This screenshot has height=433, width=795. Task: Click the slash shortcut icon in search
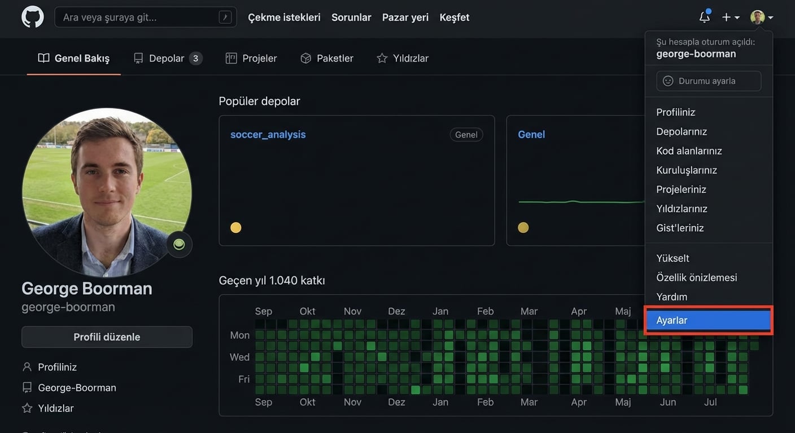(225, 17)
